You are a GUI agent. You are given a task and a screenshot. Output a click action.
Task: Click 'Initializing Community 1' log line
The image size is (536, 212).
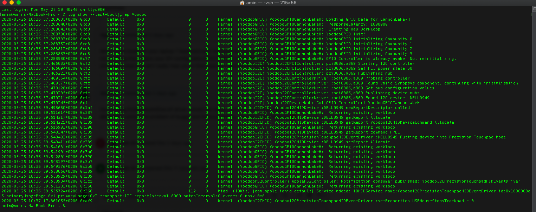tap(383, 44)
